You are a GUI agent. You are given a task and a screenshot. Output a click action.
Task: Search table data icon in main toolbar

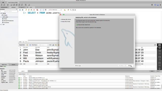[26, 5]
